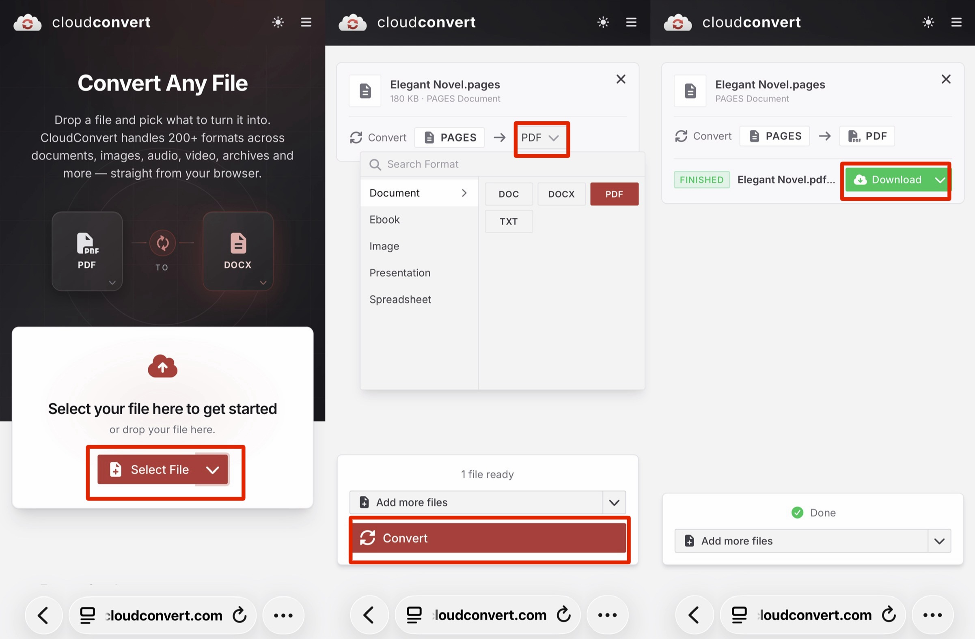Go back in right panel browser
The width and height of the screenshot is (975, 639).
695,615
